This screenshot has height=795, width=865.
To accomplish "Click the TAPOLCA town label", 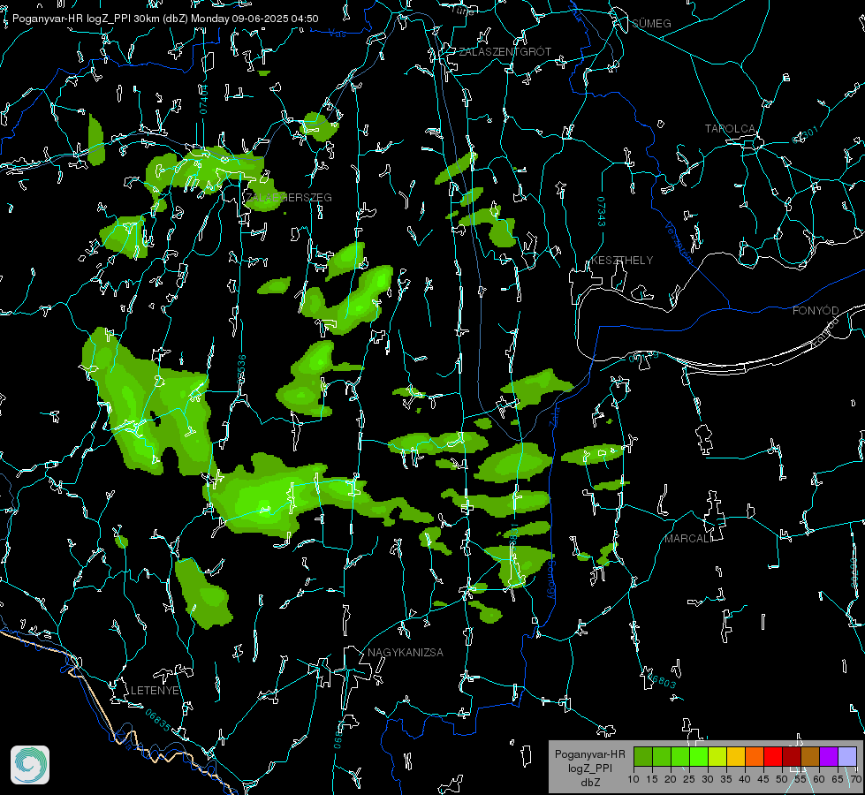I will point(730,129).
